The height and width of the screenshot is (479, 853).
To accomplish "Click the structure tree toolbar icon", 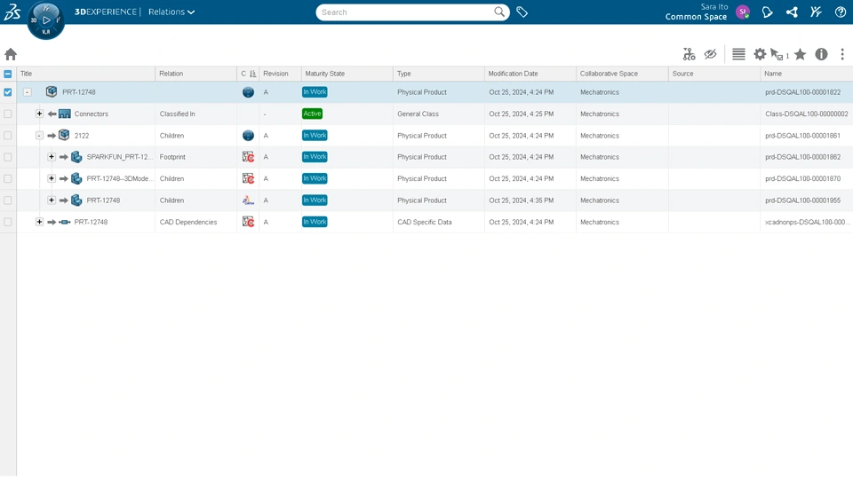I will pyautogui.click(x=689, y=54).
